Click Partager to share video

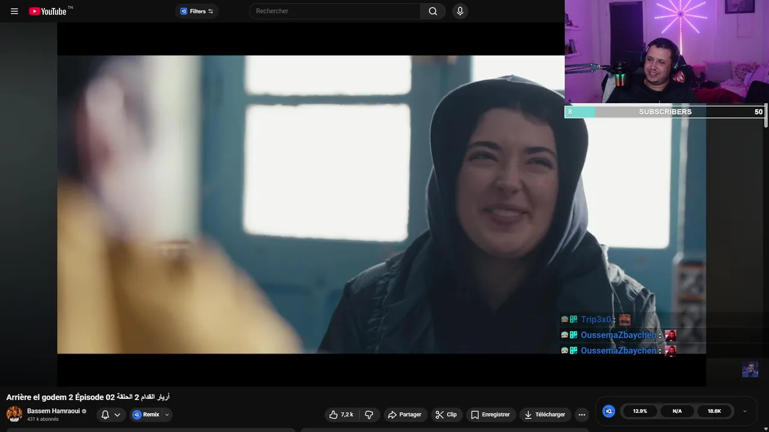pos(405,415)
